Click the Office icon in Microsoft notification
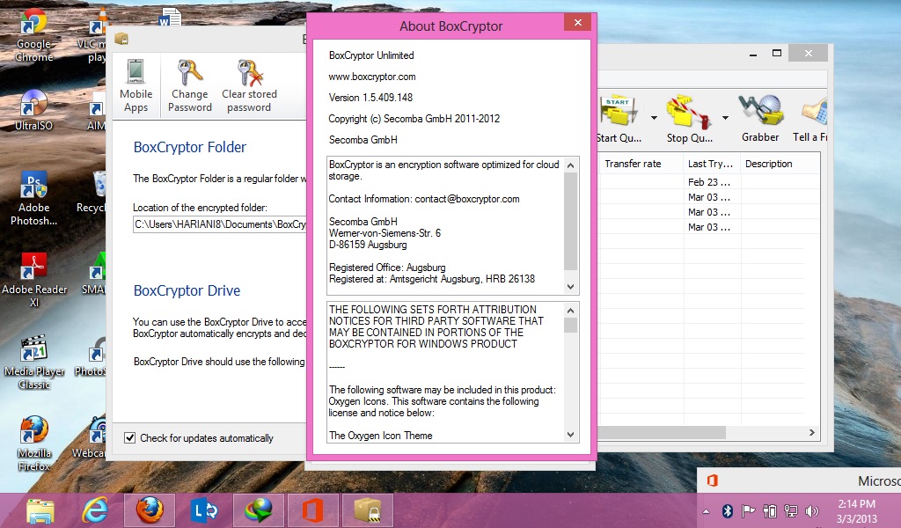The image size is (901, 528). click(x=713, y=480)
